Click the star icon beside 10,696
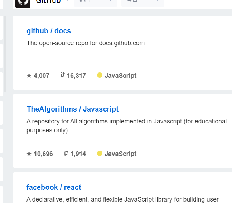 coord(29,154)
